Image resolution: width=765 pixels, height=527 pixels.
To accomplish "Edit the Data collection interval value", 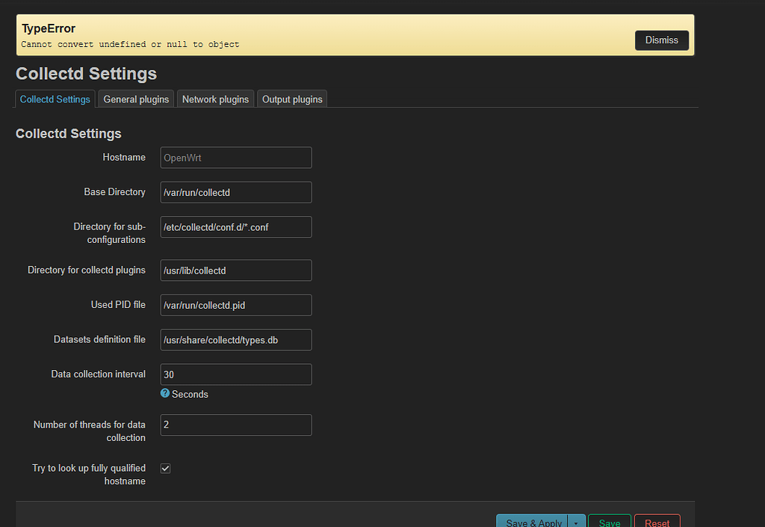I will 235,374.
